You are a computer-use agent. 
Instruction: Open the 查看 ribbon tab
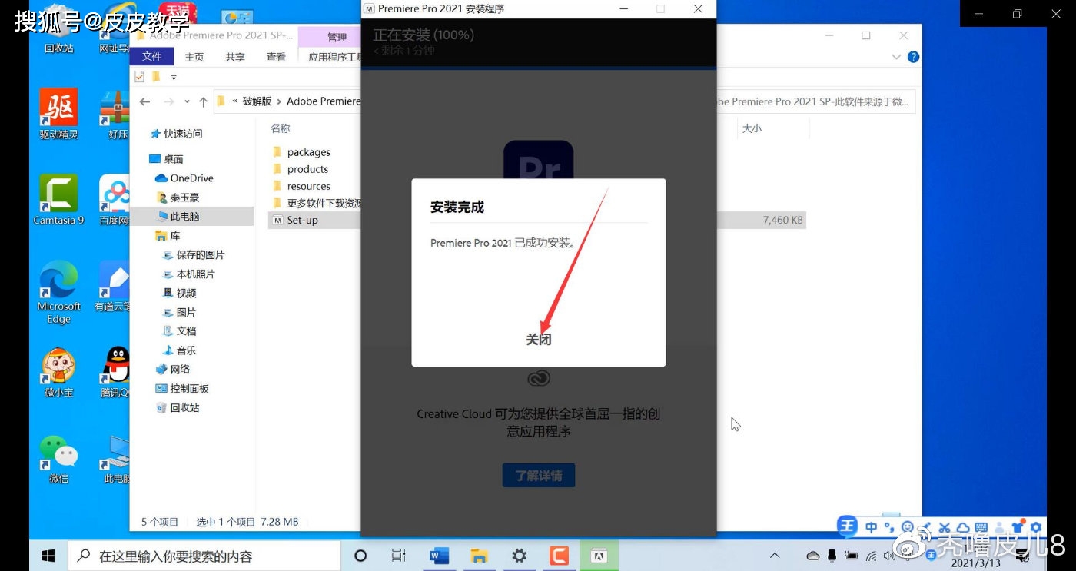click(276, 57)
